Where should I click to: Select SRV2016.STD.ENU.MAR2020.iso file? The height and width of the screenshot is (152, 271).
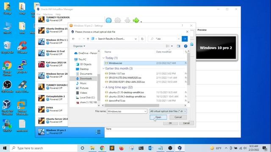125,78
